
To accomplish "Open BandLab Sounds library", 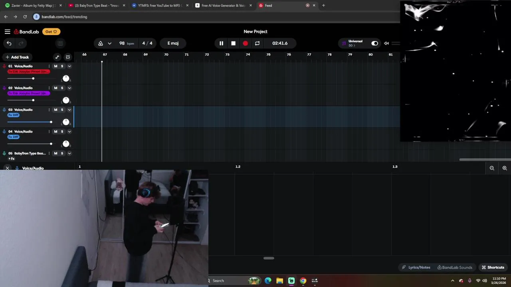I will [x=455, y=267].
